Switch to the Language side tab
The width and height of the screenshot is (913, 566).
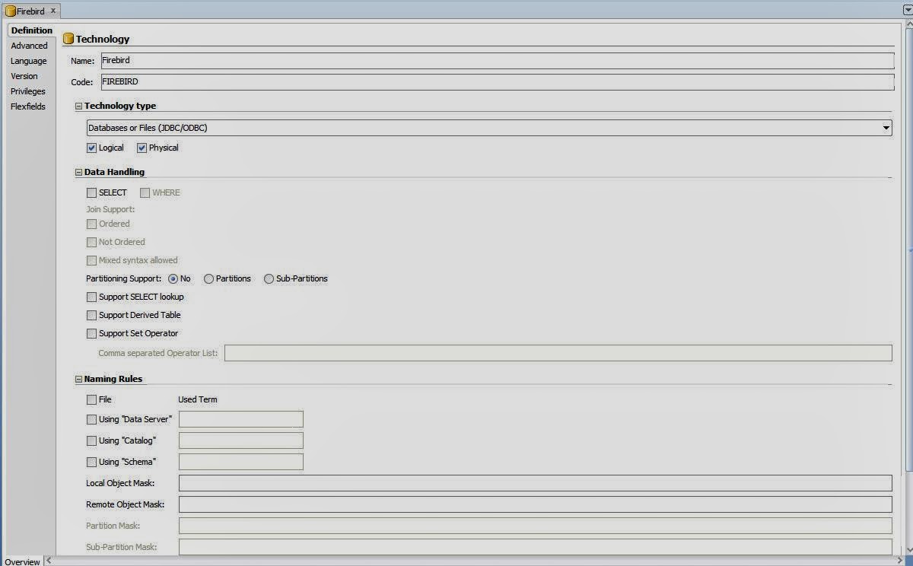(x=28, y=61)
